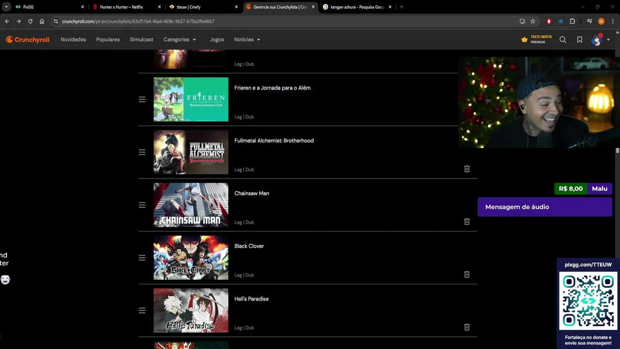Go forward in browser history
This screenshot has height=349, width=620.
(x=18, y=21)
